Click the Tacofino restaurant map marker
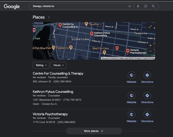 coord(86,24)
